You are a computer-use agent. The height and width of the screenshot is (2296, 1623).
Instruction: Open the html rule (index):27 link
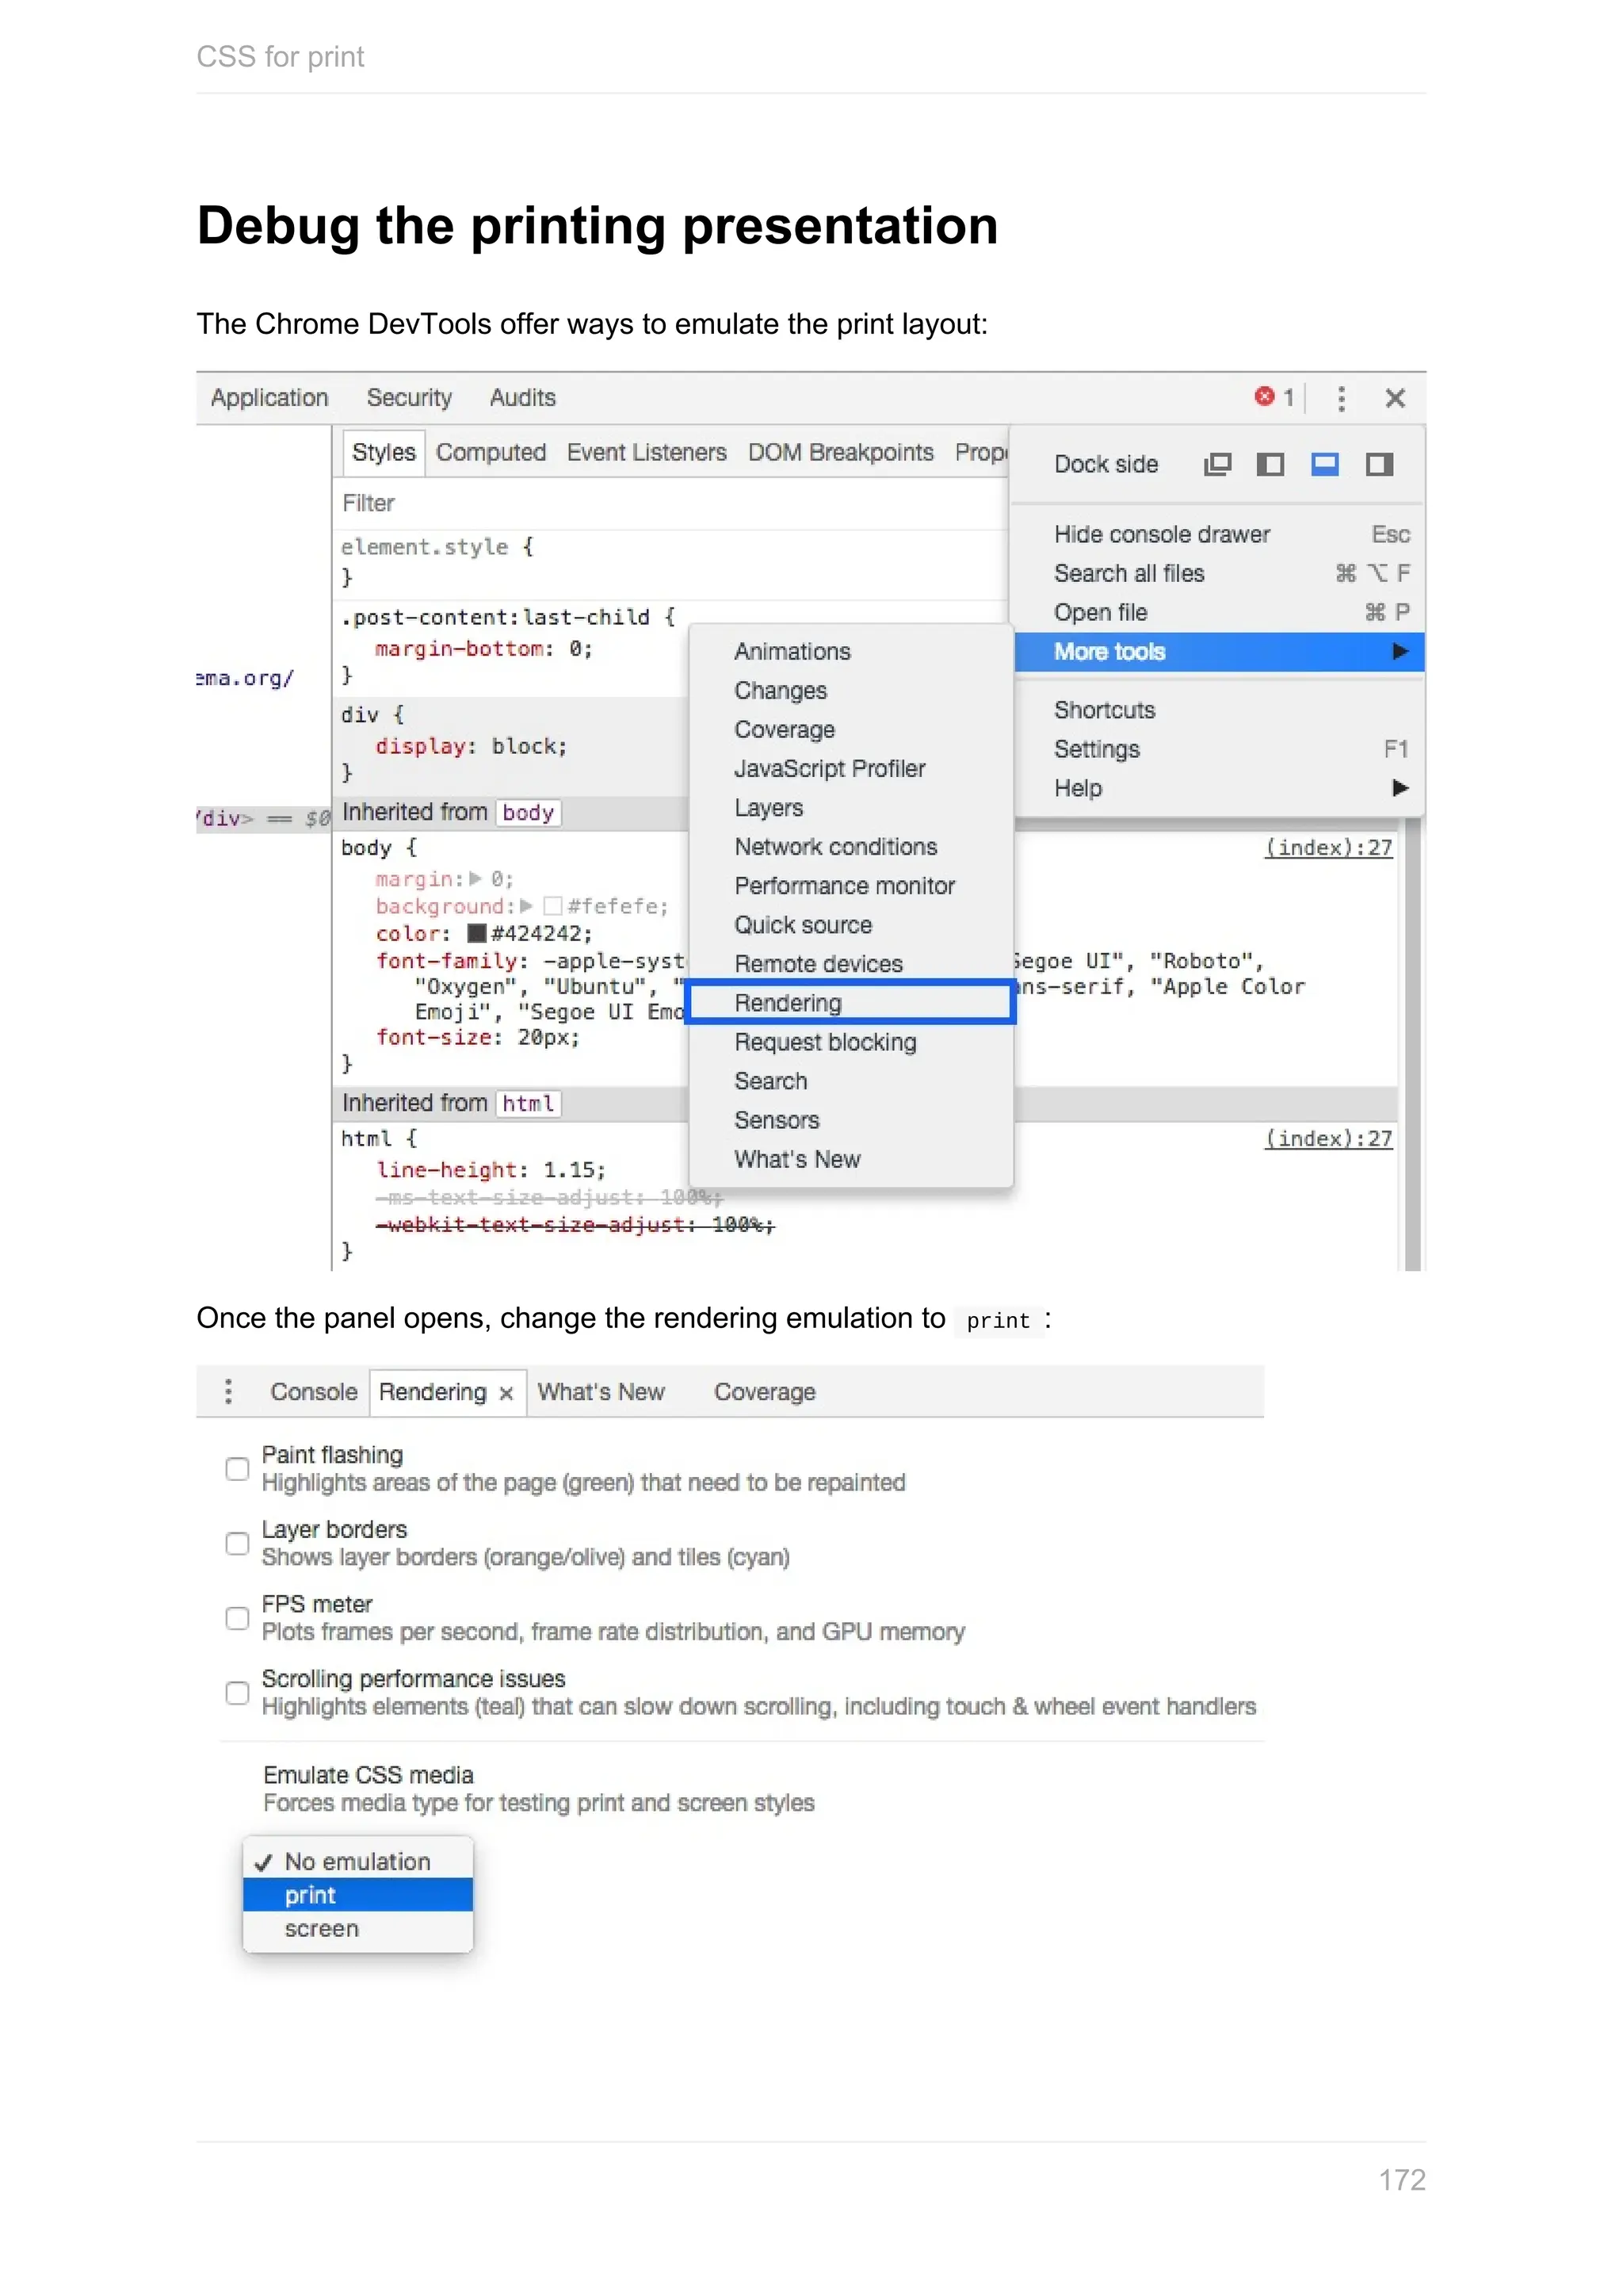coord(1328,1138)
